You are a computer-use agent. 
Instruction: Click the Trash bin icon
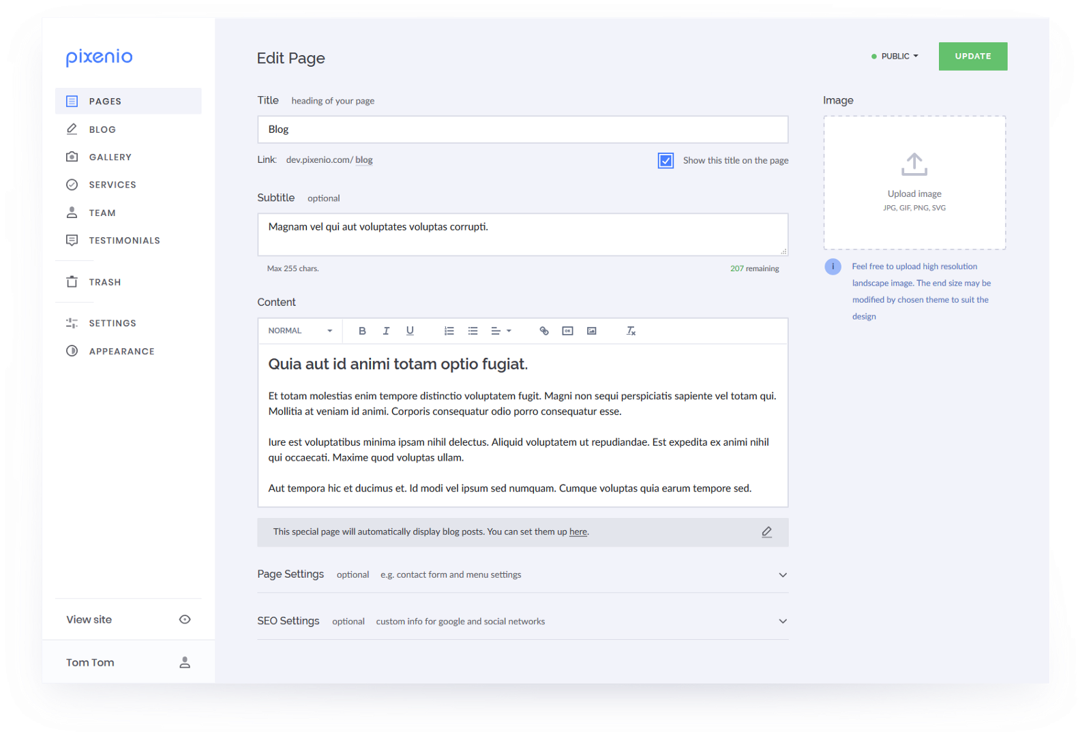coord(72,281)
